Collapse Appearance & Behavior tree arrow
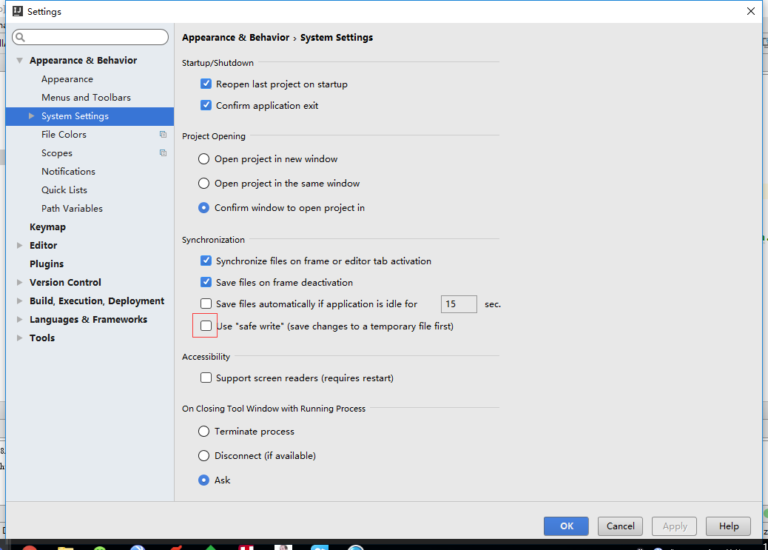 click(x=20, y=61)
